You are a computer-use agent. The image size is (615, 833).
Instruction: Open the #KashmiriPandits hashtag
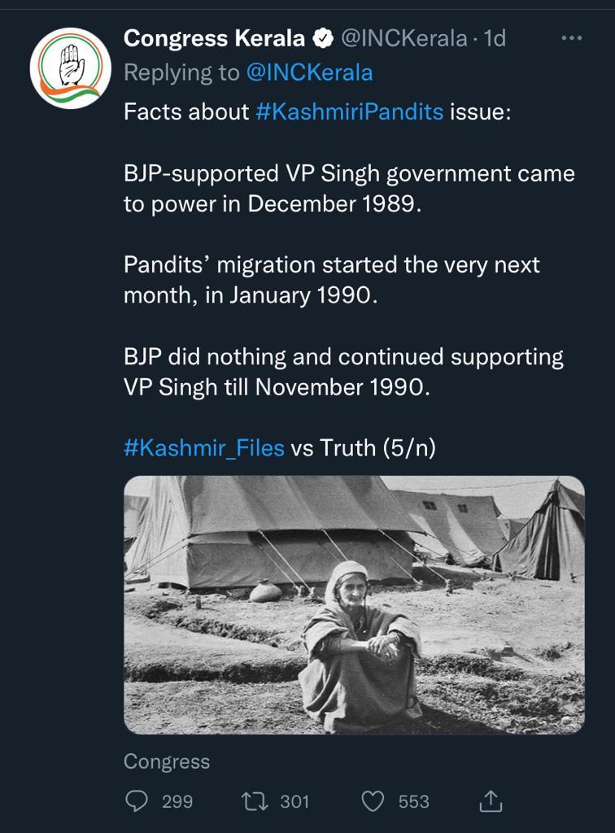(349, 111)
